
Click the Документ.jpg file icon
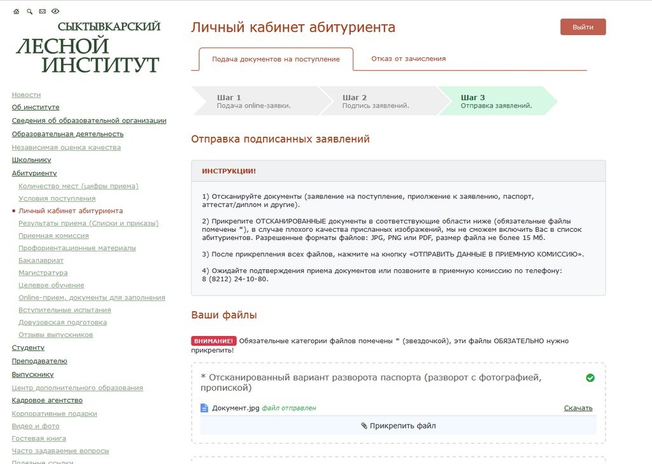(204, 408)
